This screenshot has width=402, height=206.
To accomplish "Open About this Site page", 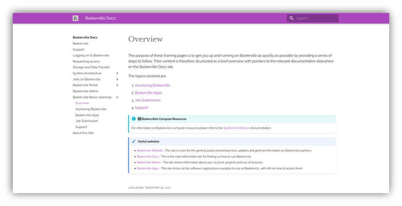I will coord(83,133).
